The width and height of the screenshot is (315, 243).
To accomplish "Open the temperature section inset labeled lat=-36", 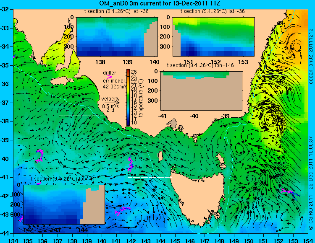I will [213, 37].
